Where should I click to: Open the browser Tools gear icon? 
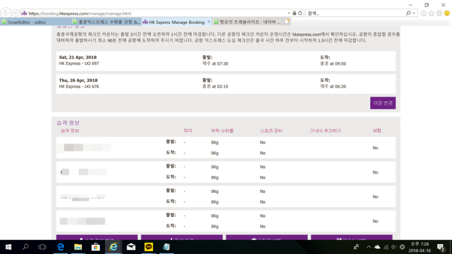(439, 13)
